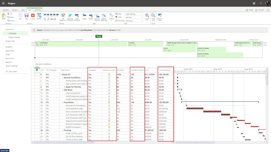Image resolution: width=271 pixels, height=152 pixels.
Task: Open the View dropdown showing Tasks Tracking
Action: (x=134, y=14)
